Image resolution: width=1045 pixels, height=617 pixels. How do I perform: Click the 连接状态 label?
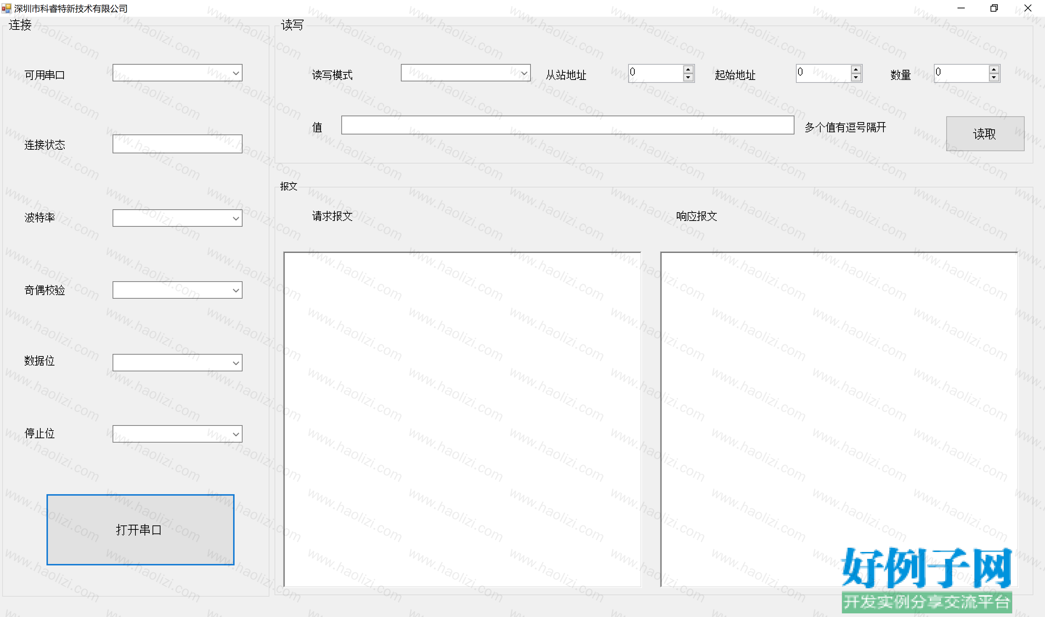(45, 145)
